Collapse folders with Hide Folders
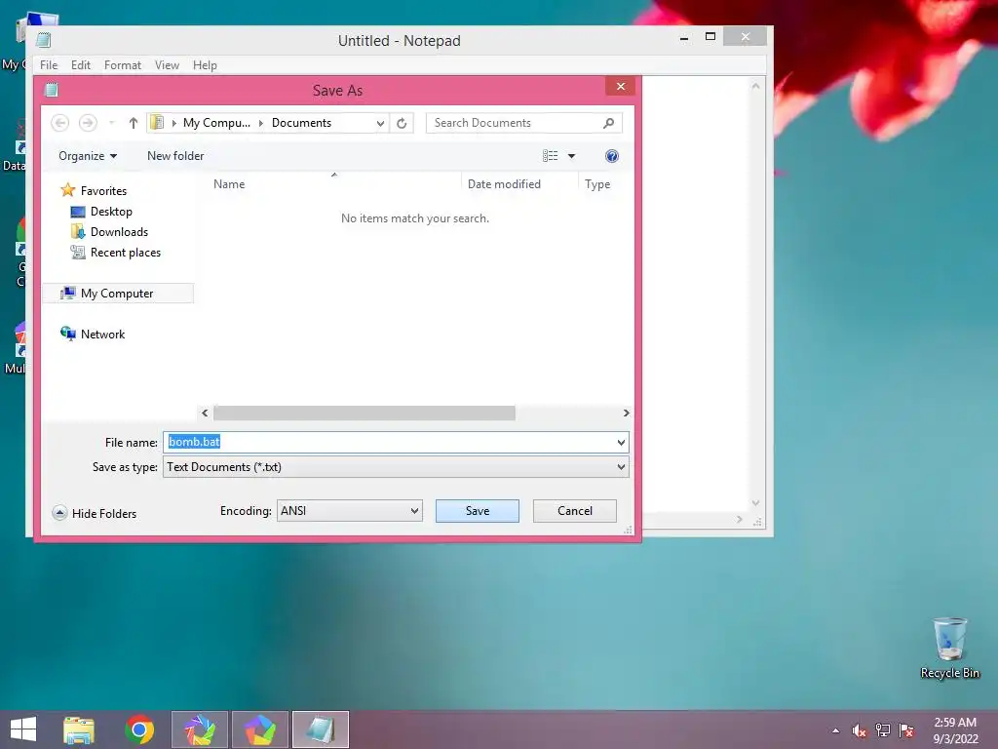 95,513
